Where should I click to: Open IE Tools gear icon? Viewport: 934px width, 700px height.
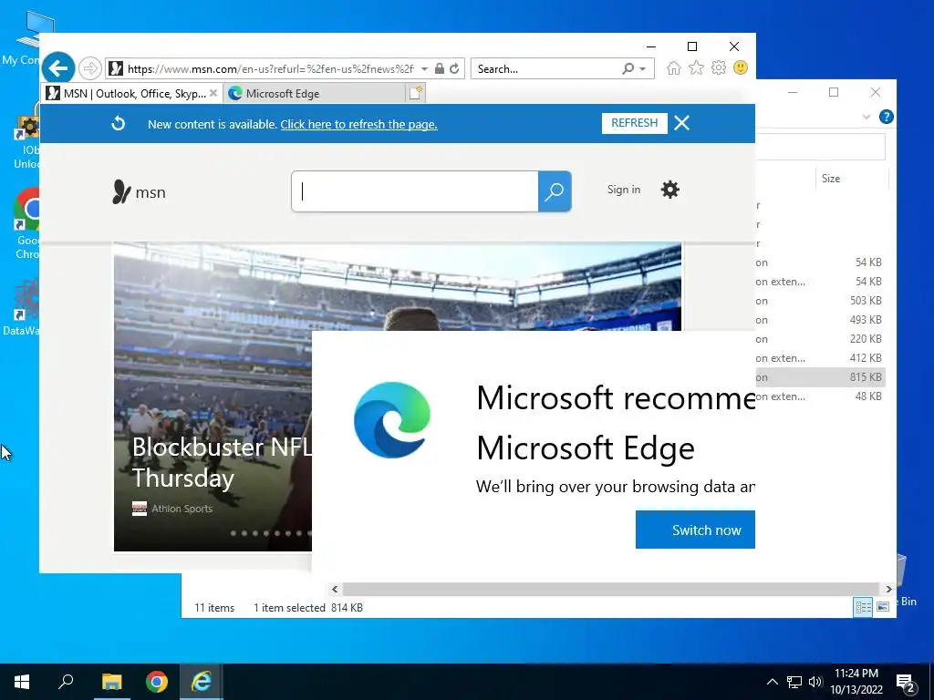[x=719, y=67]
